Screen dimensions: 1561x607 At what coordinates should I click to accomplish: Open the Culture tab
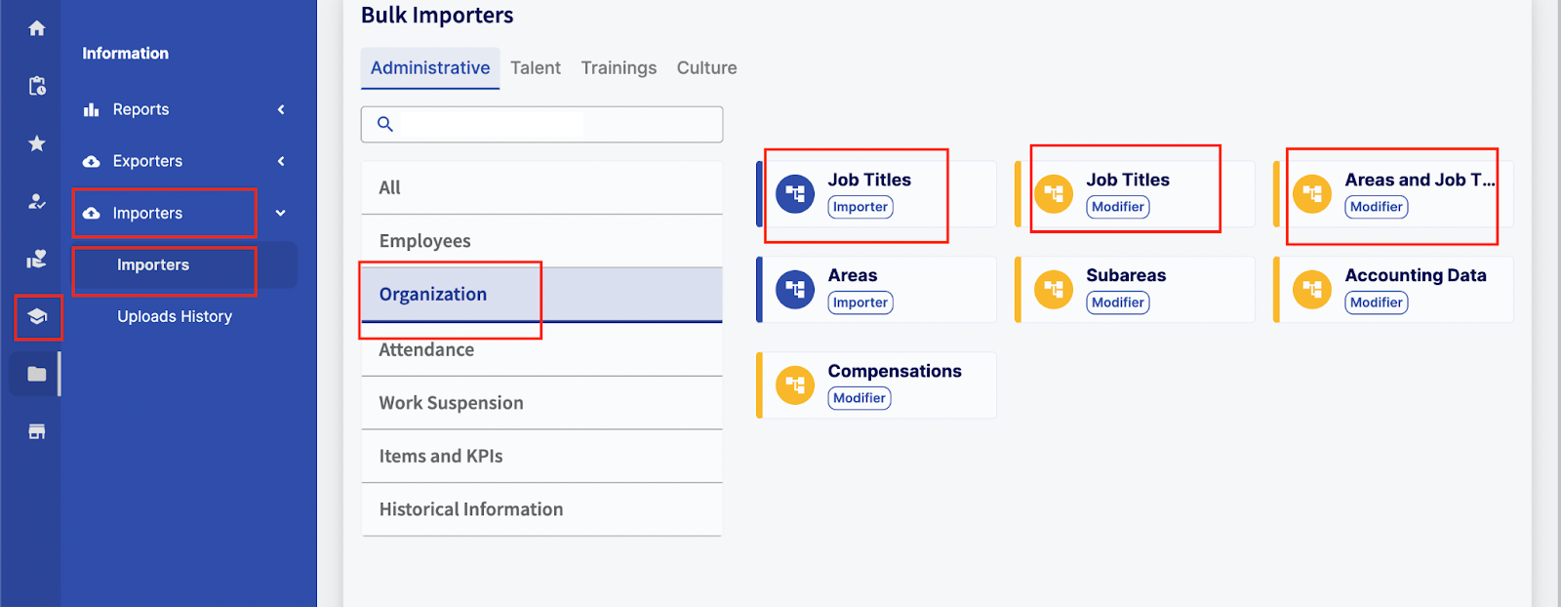tap(706, 68)
